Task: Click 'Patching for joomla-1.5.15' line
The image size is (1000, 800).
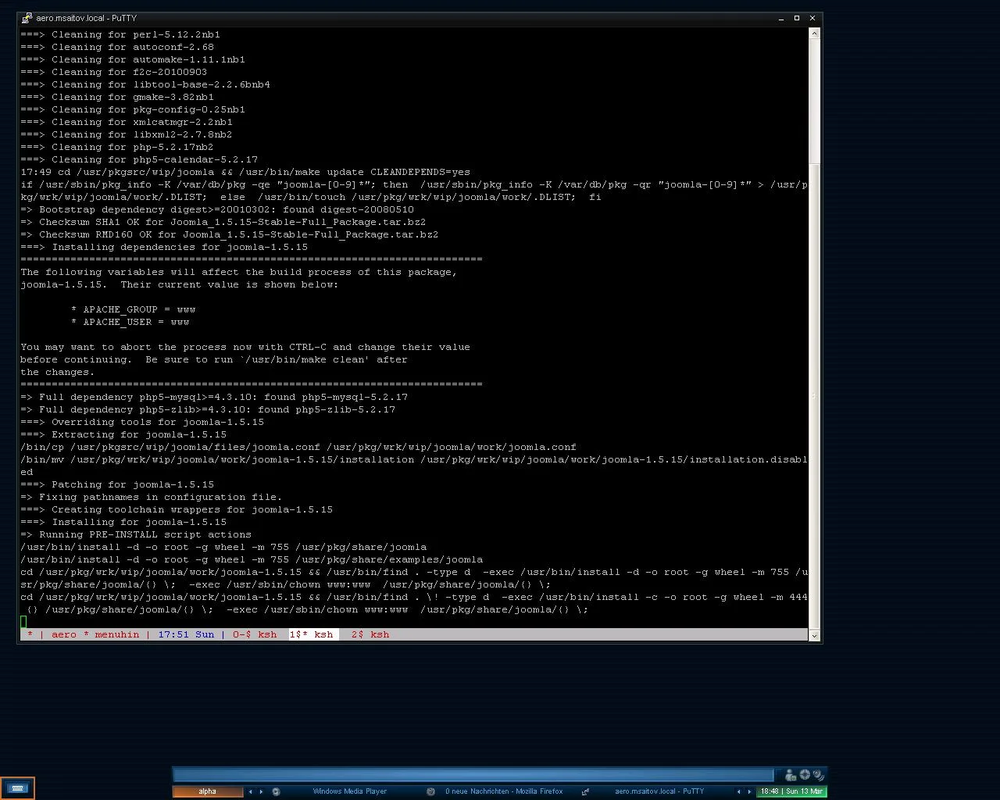Action: tap(117, 484)
